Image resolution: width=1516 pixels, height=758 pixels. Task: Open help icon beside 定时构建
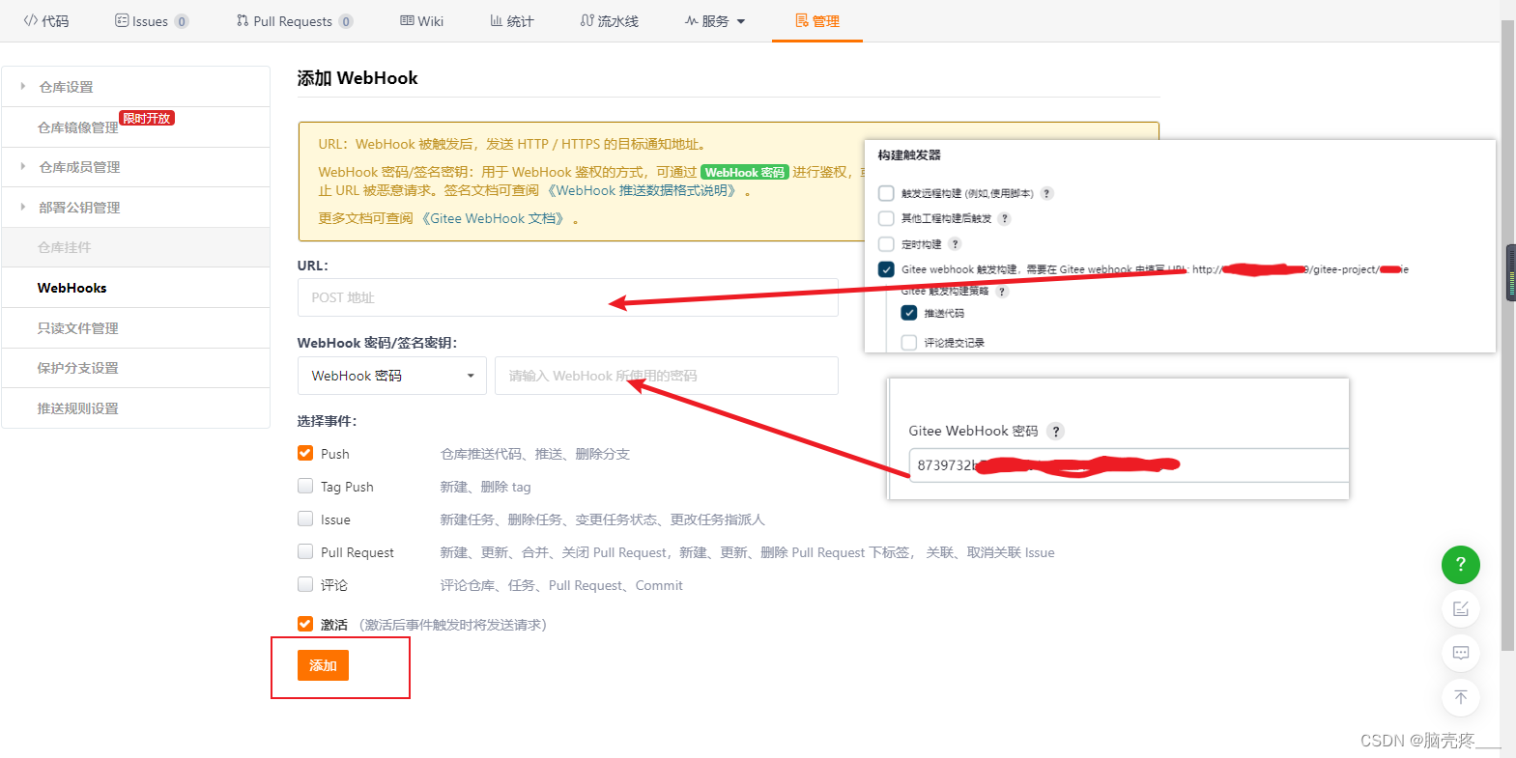click(x=955, y=244)
